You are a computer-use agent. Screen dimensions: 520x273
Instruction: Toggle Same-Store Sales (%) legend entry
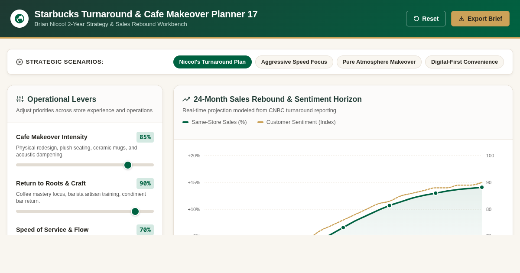pos(214,122)
